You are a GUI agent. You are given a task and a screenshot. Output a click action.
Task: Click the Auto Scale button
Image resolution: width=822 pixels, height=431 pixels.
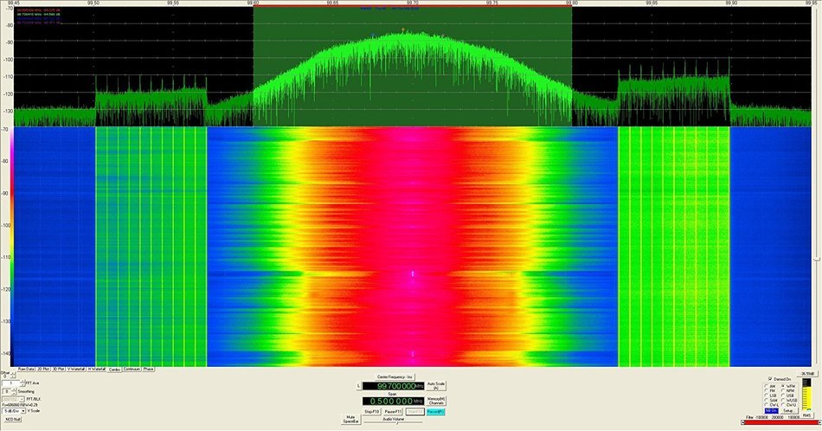436,386
